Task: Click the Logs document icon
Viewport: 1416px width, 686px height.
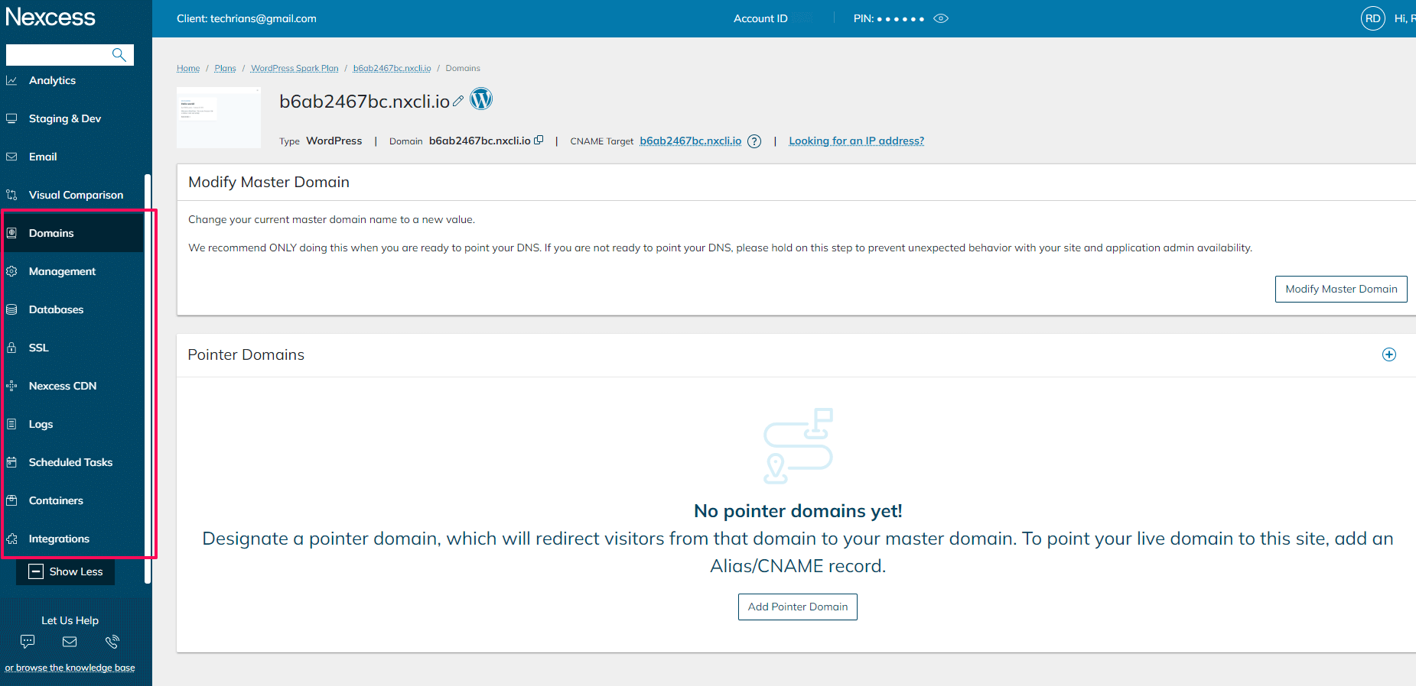Action: 11,424
